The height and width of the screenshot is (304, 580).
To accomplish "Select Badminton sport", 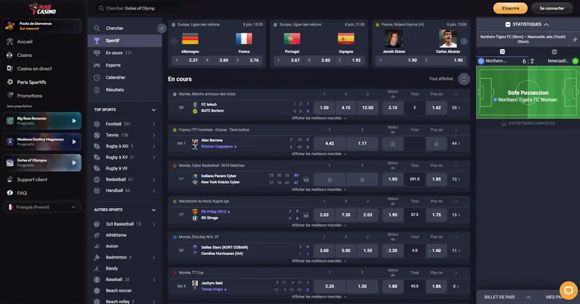I will tap(125, 257).
